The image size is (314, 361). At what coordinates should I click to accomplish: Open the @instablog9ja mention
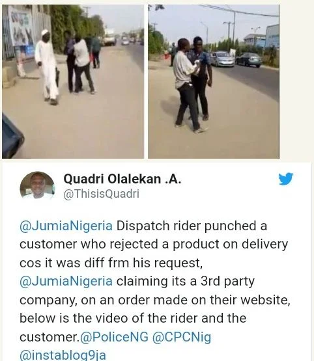click(x=63, y=355)
